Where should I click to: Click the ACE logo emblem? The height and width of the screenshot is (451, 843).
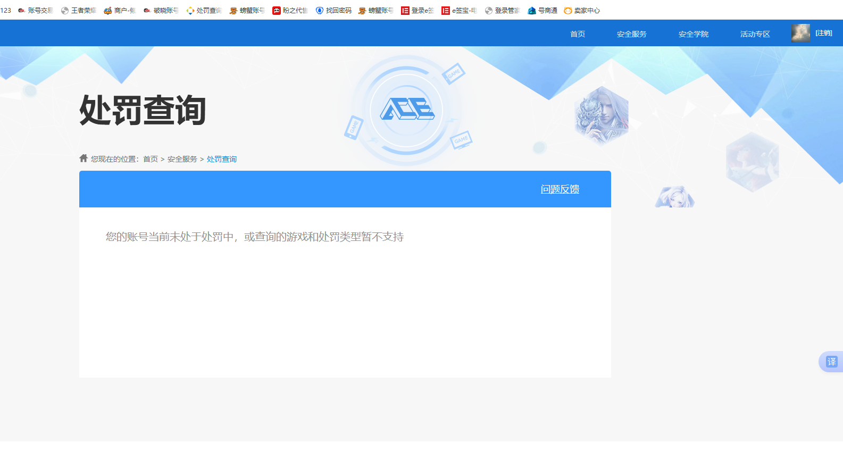pyautogui.click(x=407, y=110)
